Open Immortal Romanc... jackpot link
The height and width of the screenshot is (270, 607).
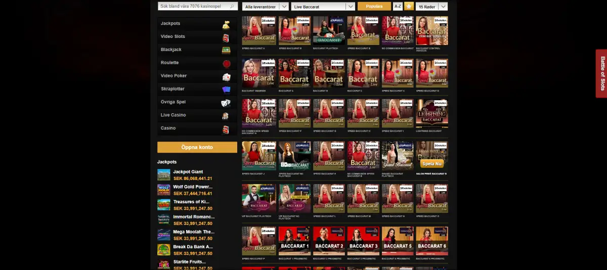click(x=194, y=217)
